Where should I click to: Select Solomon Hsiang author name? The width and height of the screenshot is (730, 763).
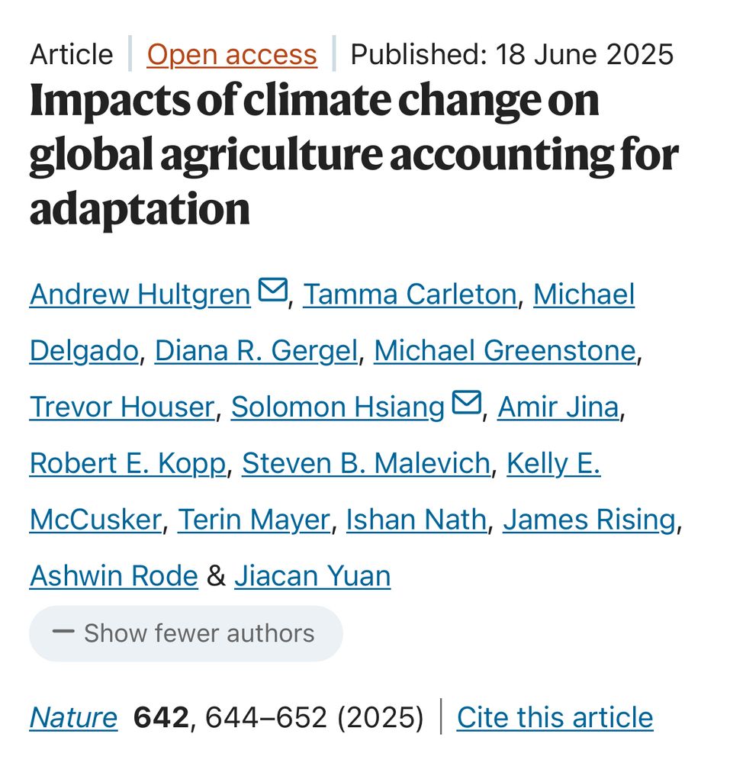pos(337,407)
